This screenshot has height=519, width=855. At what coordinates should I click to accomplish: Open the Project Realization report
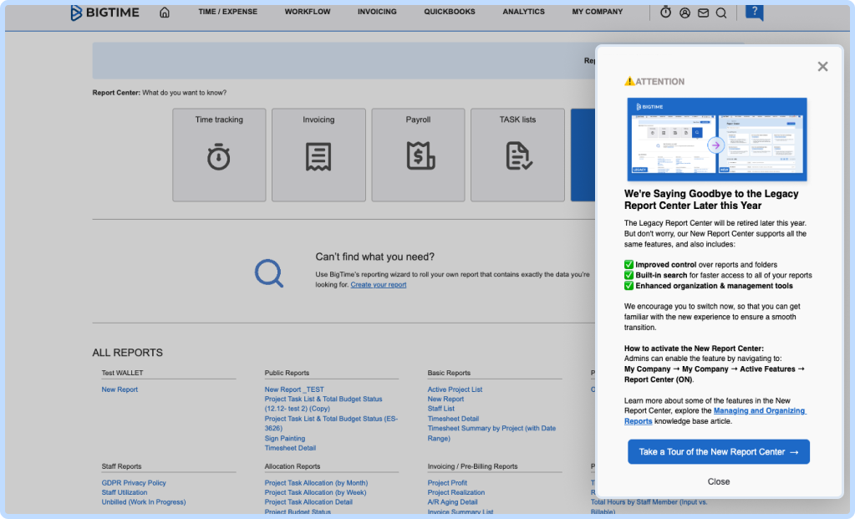coord(455,492)
